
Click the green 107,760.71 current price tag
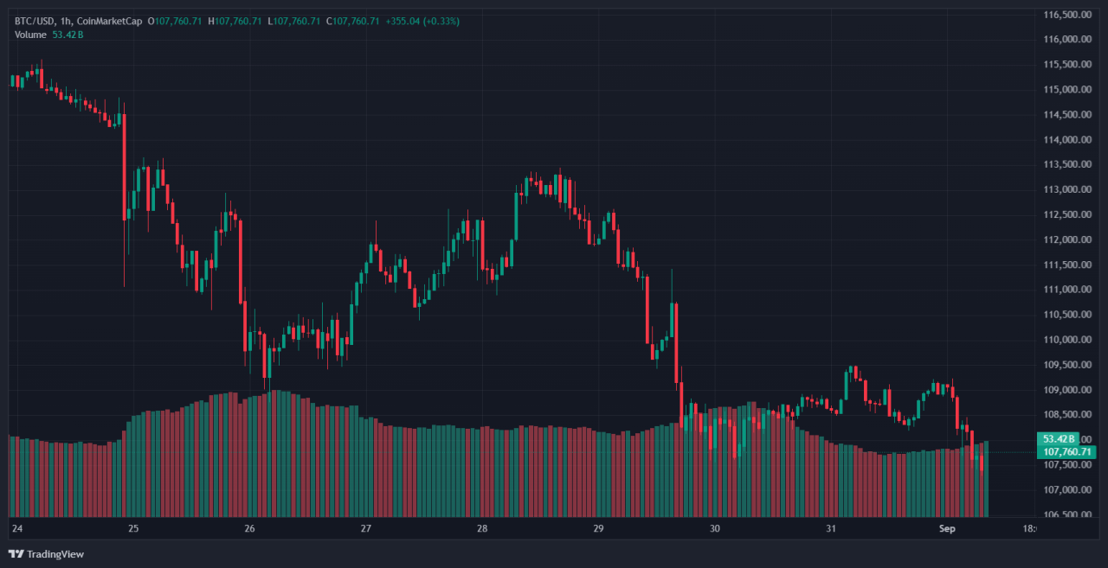(1068, 452)
